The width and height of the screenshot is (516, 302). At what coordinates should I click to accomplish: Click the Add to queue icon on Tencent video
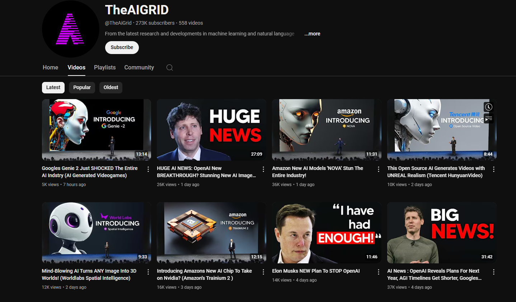(x=488, y=118)
